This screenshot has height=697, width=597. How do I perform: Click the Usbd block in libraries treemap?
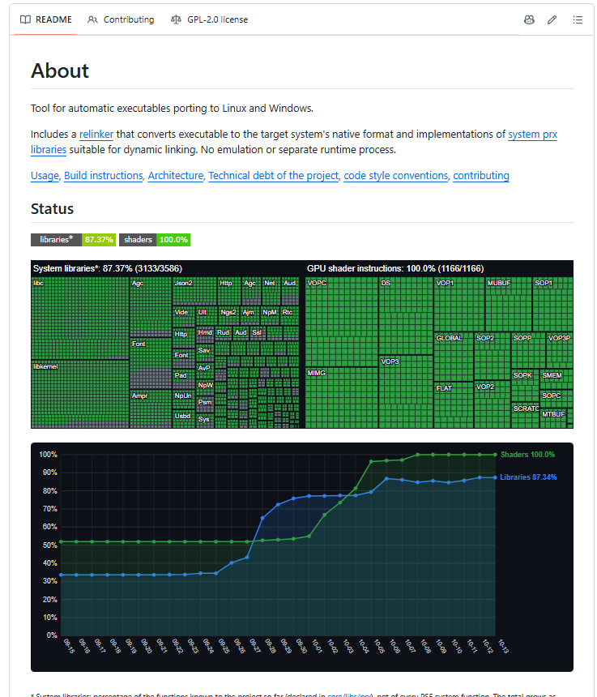click(x=183, y=419)
